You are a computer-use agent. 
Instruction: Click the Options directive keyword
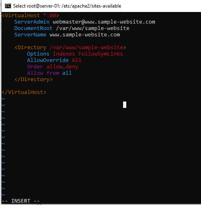point(38,54)
